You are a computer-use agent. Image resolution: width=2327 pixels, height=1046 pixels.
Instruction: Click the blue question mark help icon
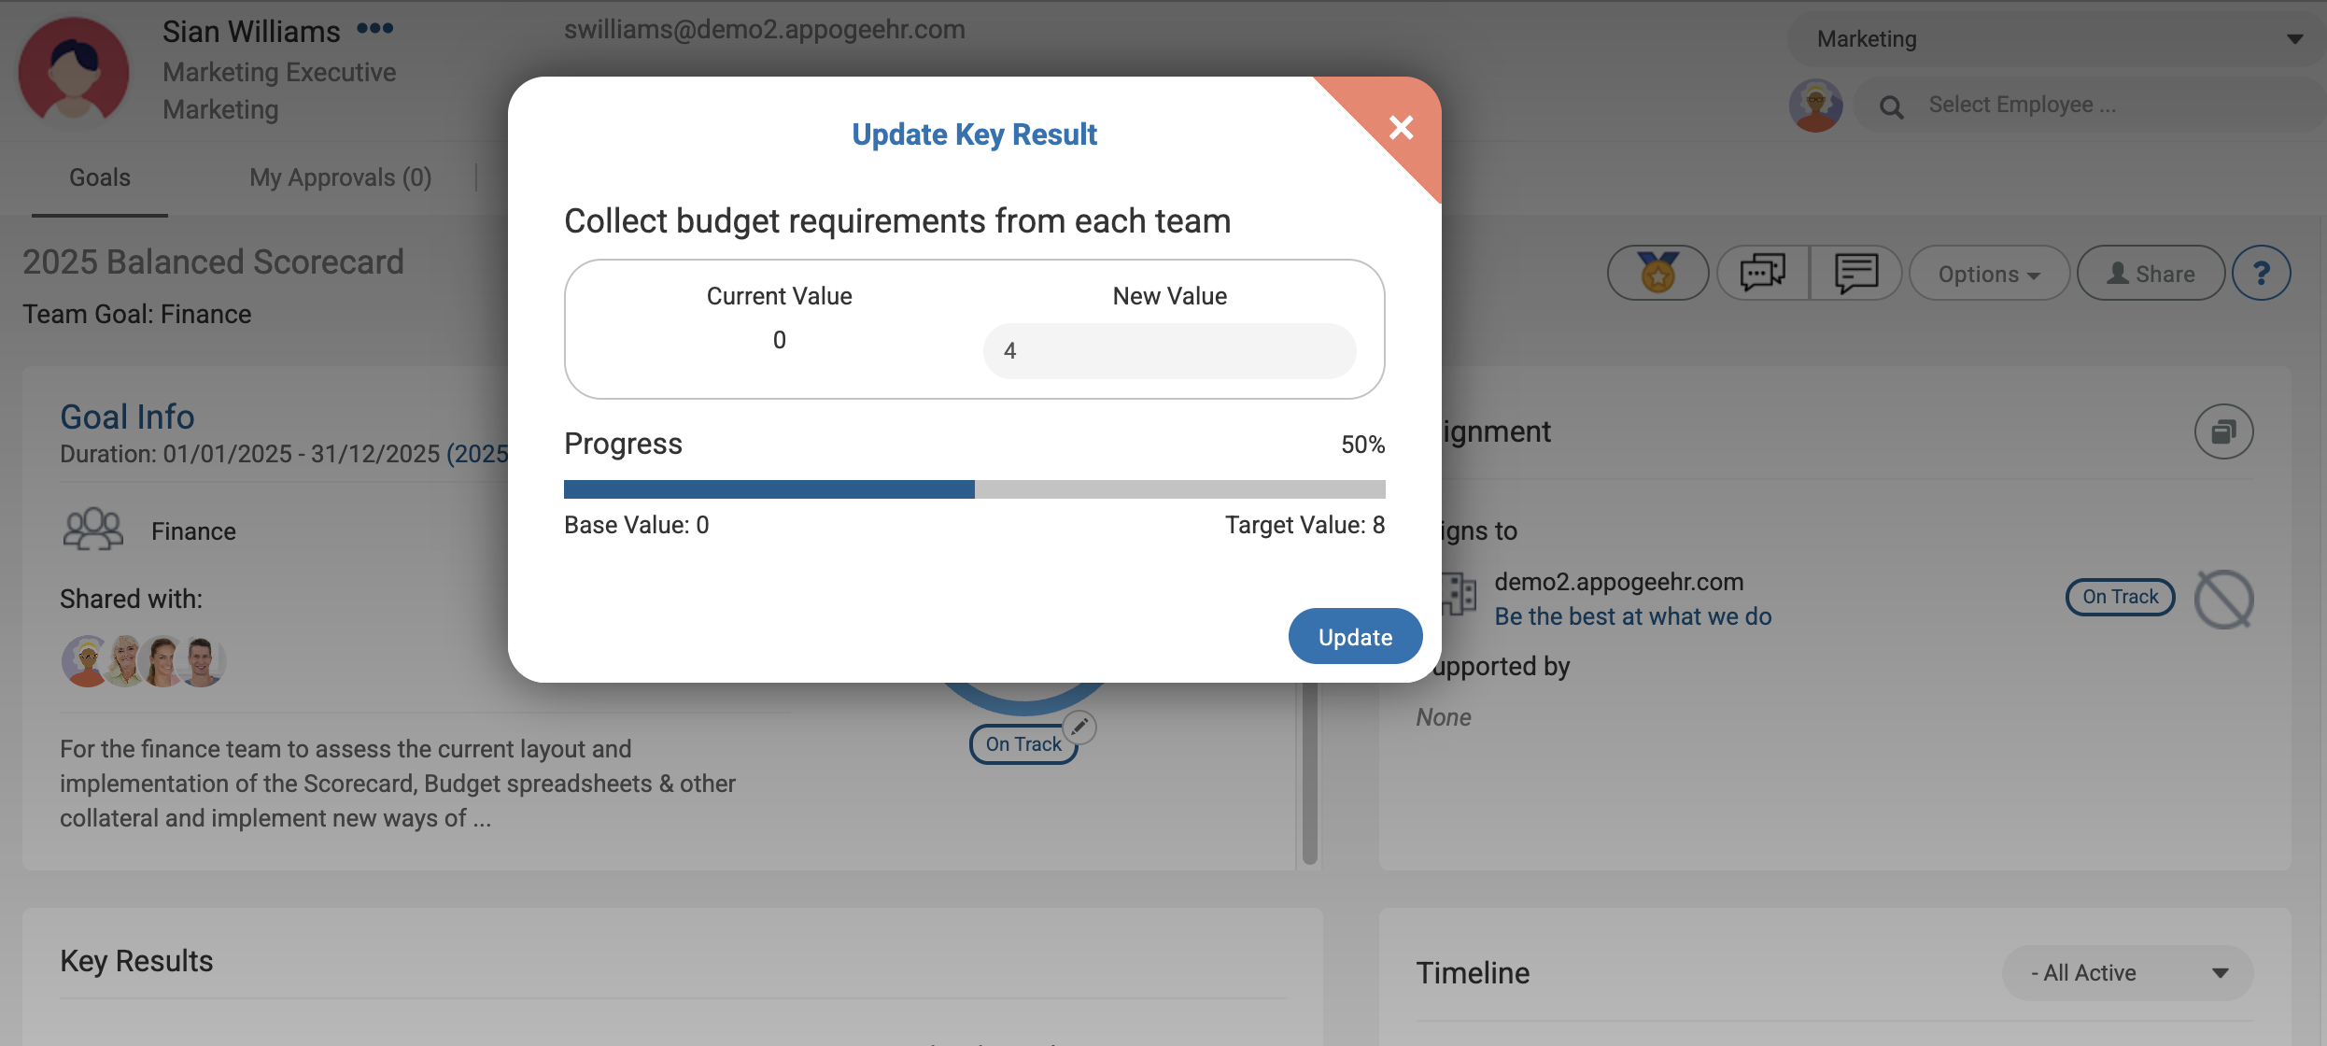click(2261, 274)
